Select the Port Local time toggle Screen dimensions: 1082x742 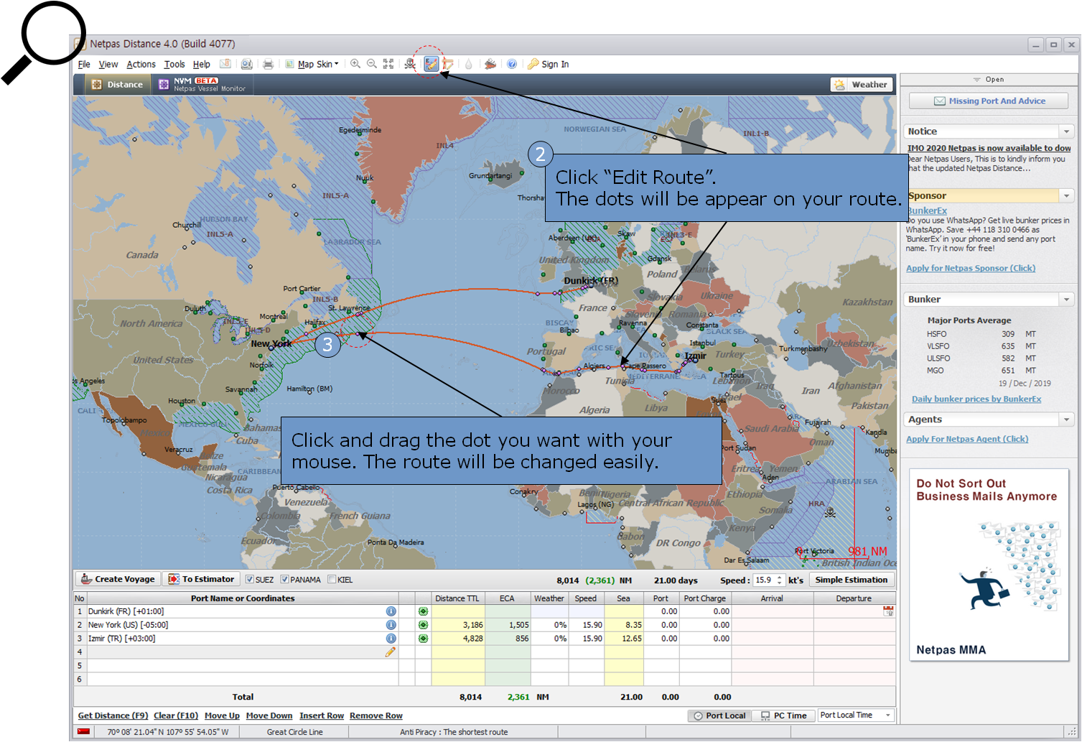tap(720, 715)
